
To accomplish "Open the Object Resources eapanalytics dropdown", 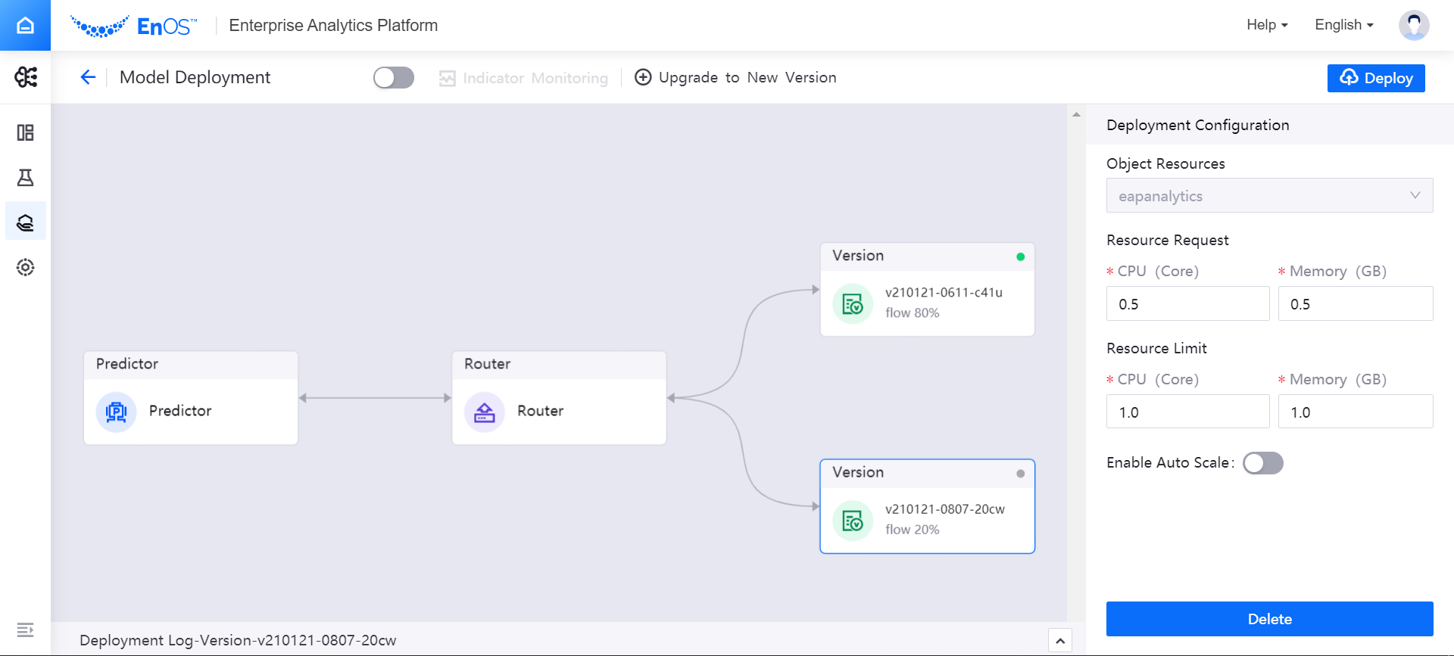I will pyautogui.click(x=1269, y=195).
